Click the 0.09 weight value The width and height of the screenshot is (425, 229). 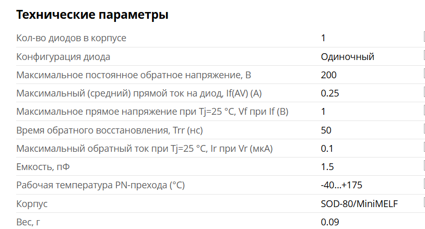coord(329,222)
